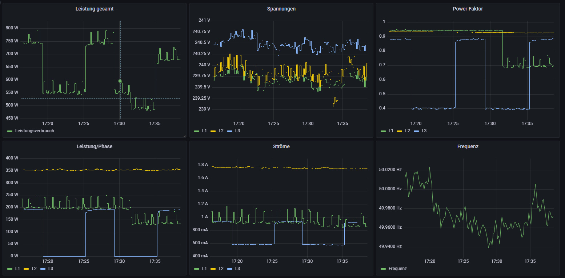Toggle L1 label in the Spannungen legend
Viewport: 565px width, 278px height.
(x=204, y=131)
